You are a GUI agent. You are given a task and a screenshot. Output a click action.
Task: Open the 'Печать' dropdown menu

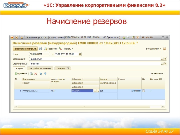68,49
